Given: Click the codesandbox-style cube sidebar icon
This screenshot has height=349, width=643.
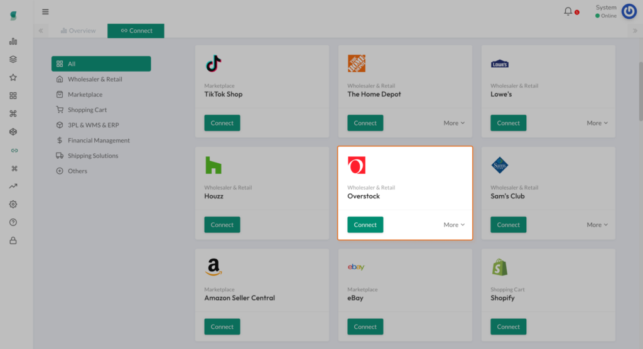Looking at the screenshot, I should [13, 132].
